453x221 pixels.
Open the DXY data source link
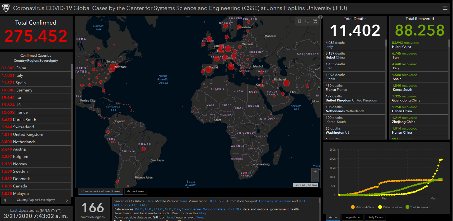(177, 209)
